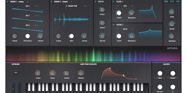187x93 pixels.
Task: Click the modulation wheel
Action: [19, 88]
